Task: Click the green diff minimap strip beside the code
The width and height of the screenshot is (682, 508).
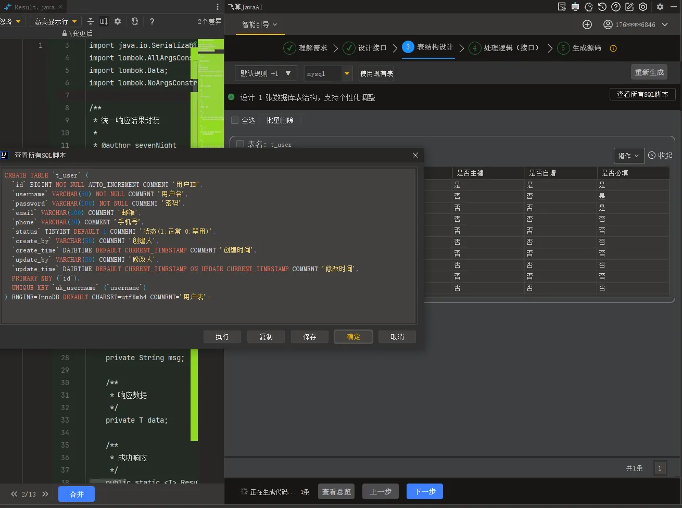Action: [211, 94]
